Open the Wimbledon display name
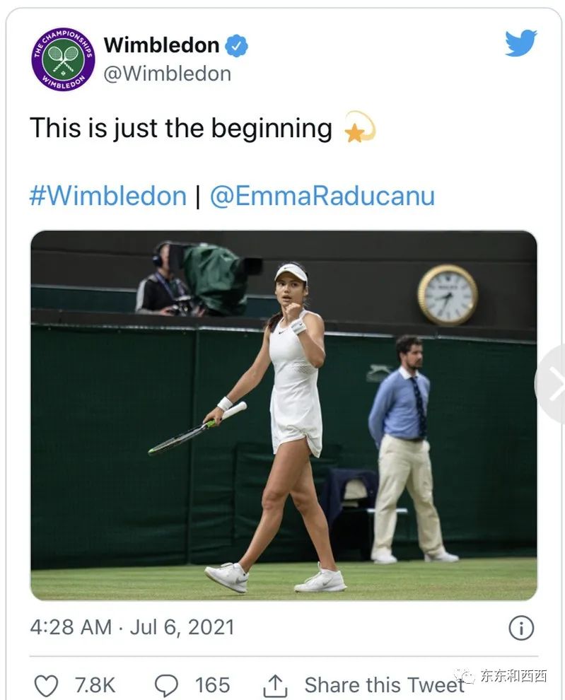This screenshot has height=700, width=565. [161, 45]
